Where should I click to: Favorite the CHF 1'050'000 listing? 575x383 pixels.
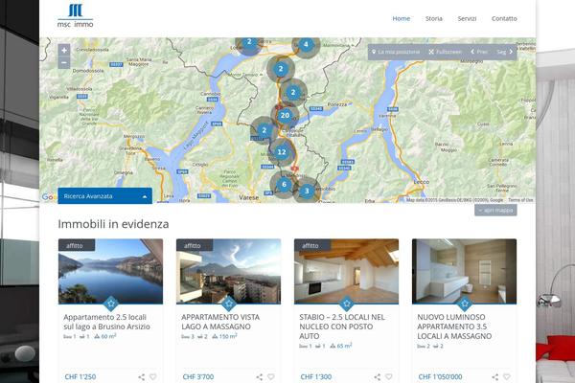[507, 376]
